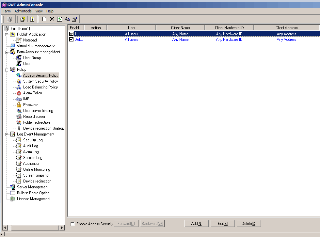
Task: Click the About info toolbar icon
Action: point(32,19)
